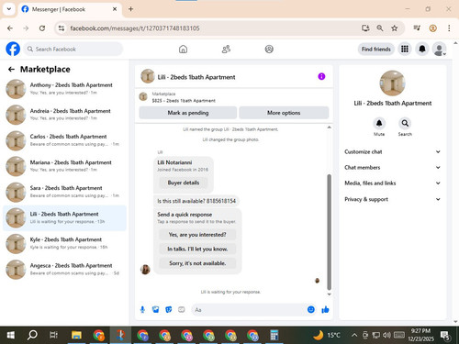Reload the page in the browser
This screenshot has width=459, height=344.
[42, 28]
